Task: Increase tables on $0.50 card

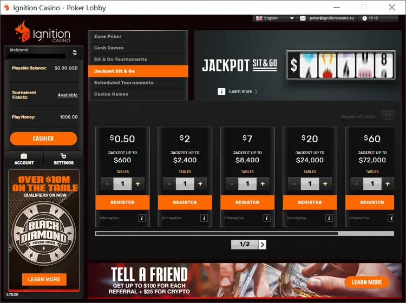Action: pyautogui.click(x=137, y=184)
